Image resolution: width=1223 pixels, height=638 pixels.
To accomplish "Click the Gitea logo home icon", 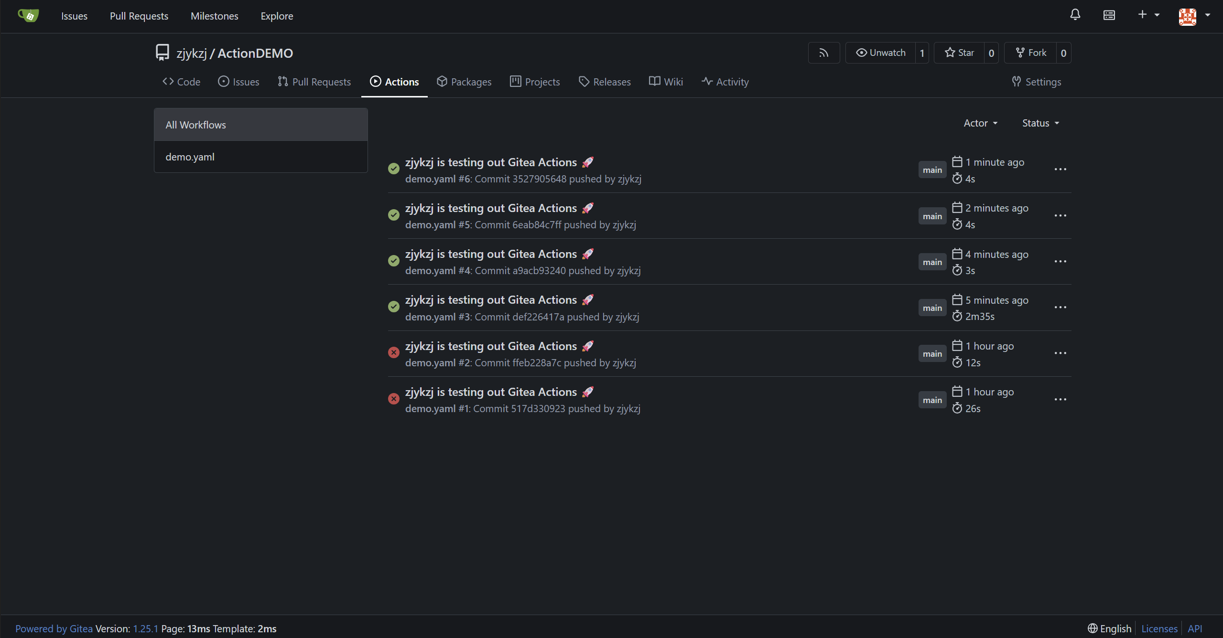I will [x=28, y=16].
